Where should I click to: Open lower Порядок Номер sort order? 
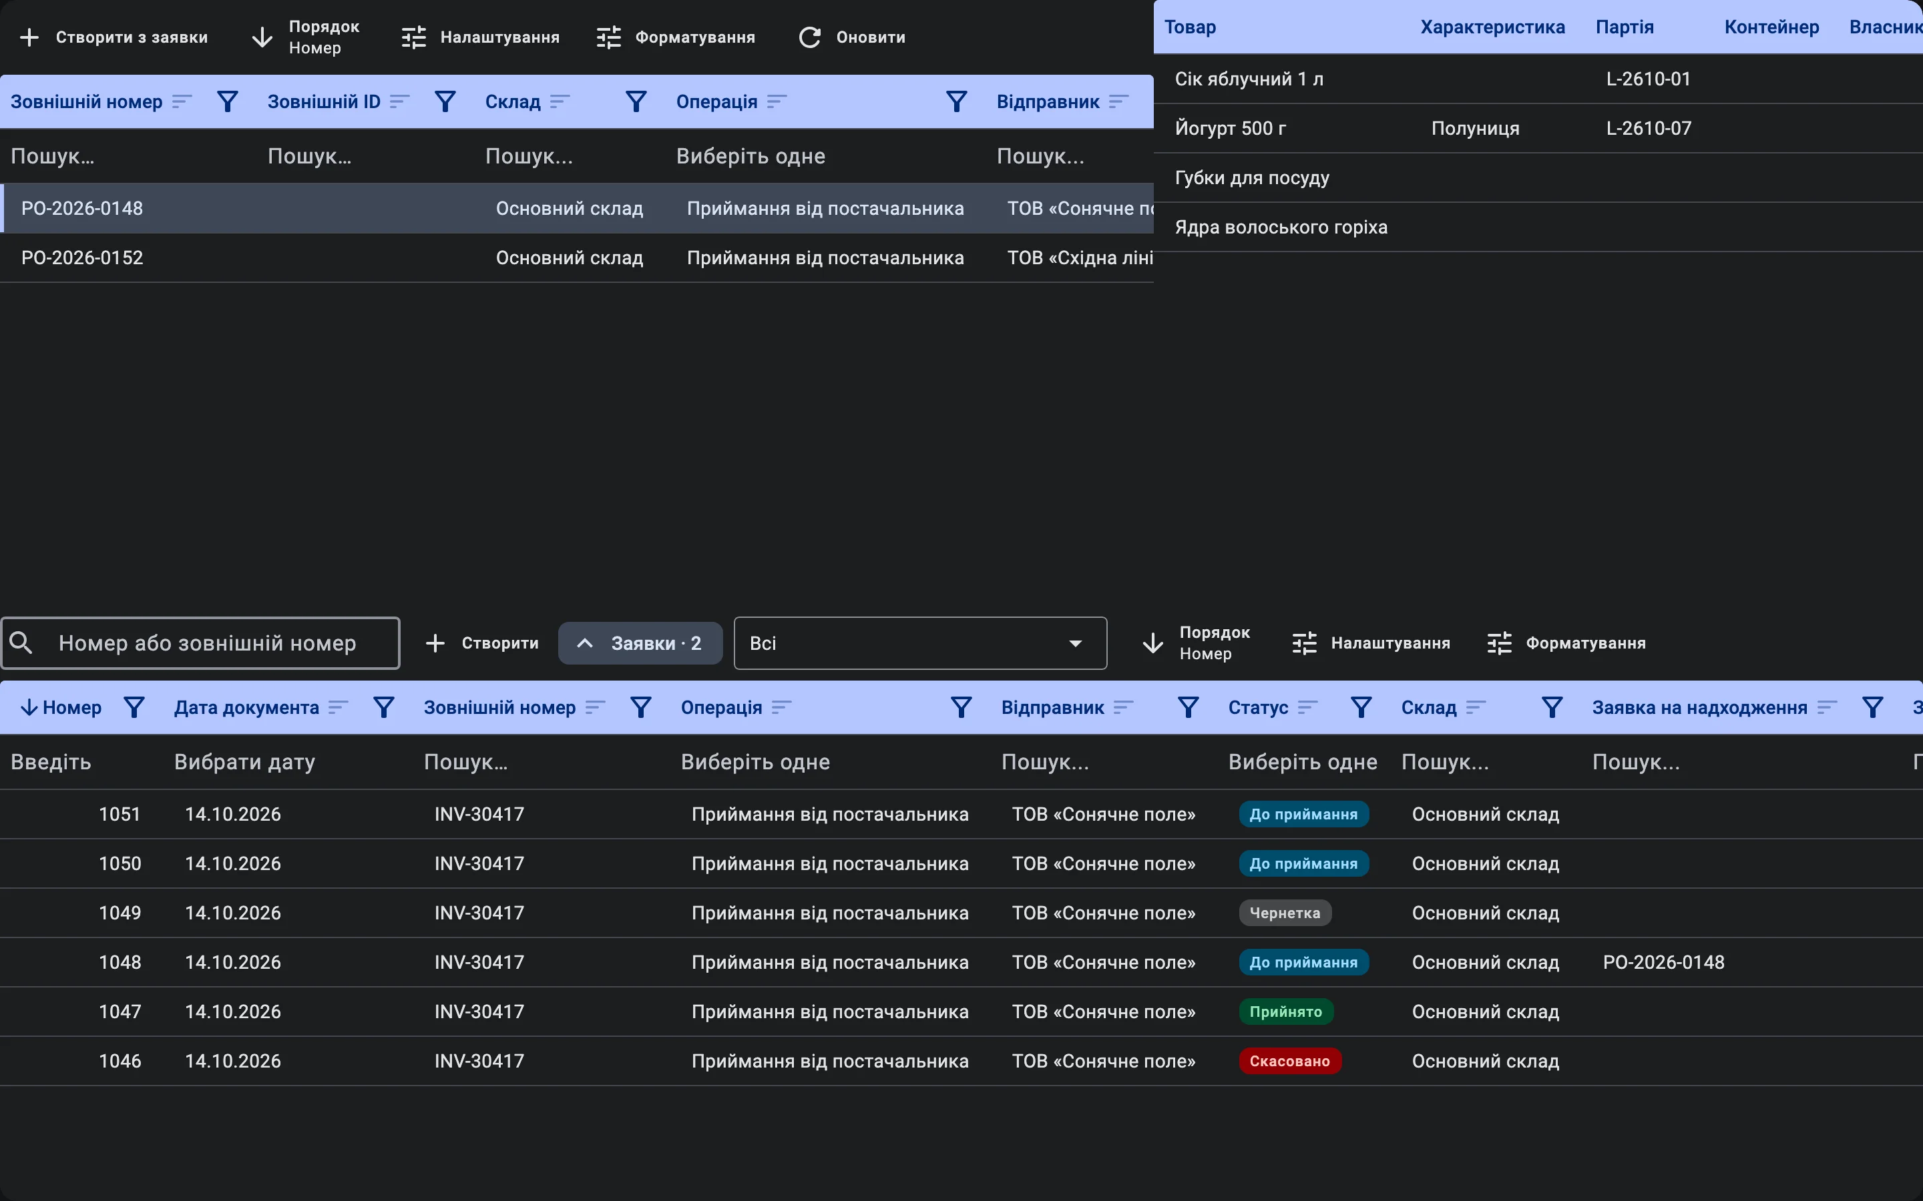[1196, 643]
